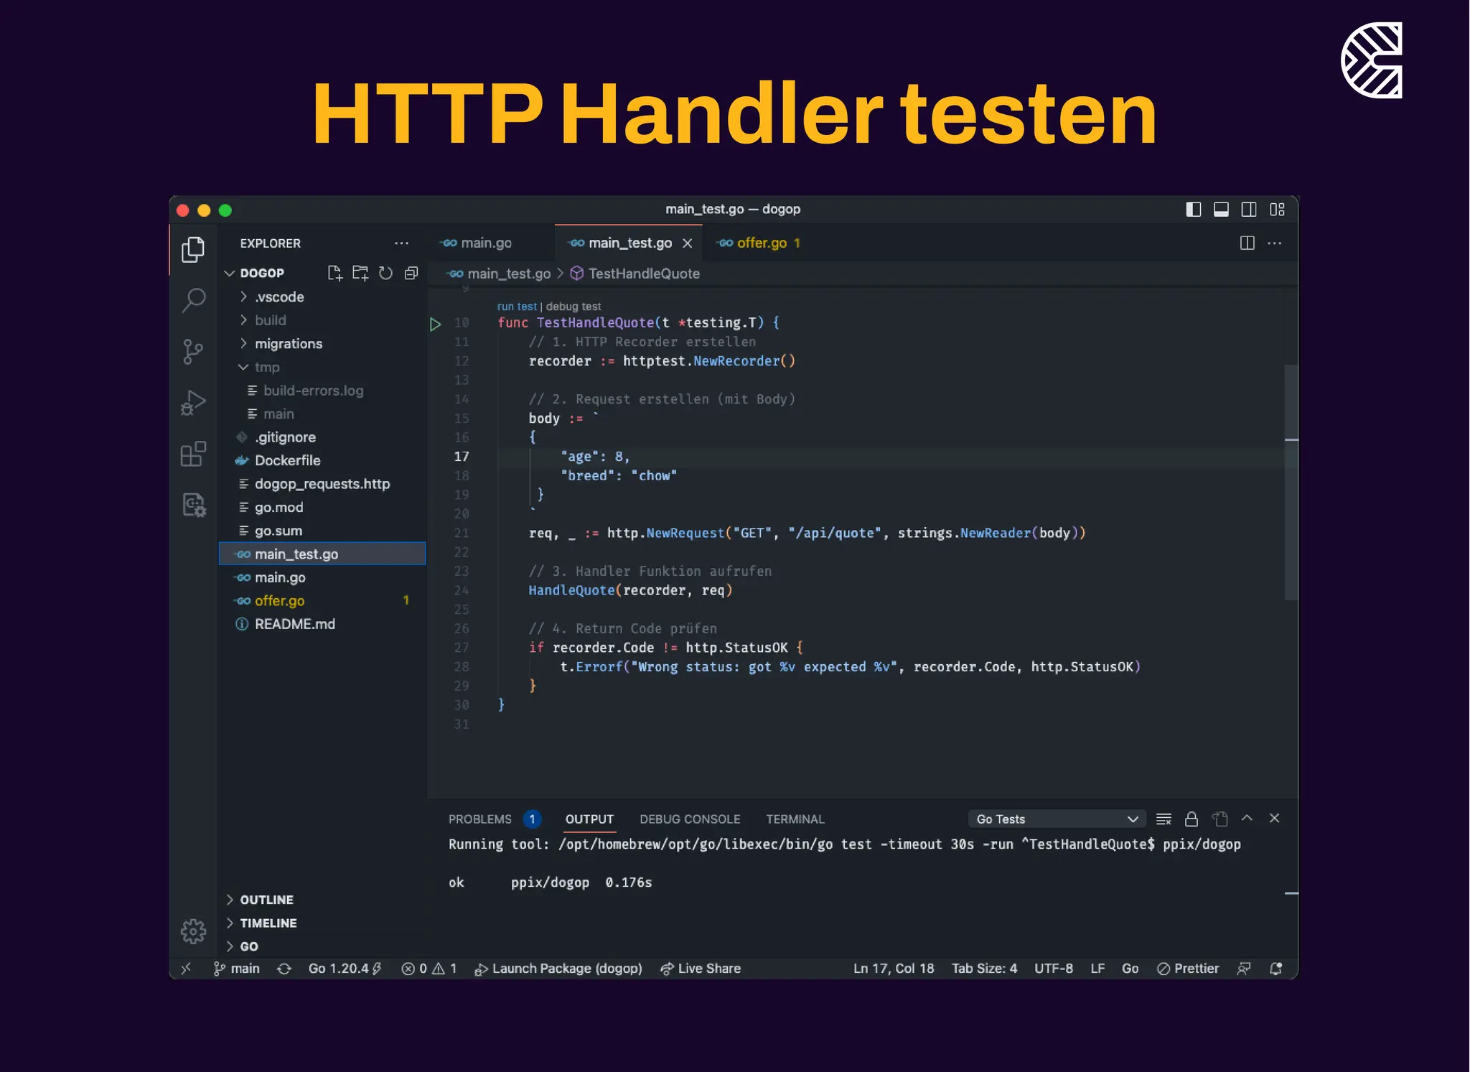Open output log in editor

click(x=1220, y=819)
